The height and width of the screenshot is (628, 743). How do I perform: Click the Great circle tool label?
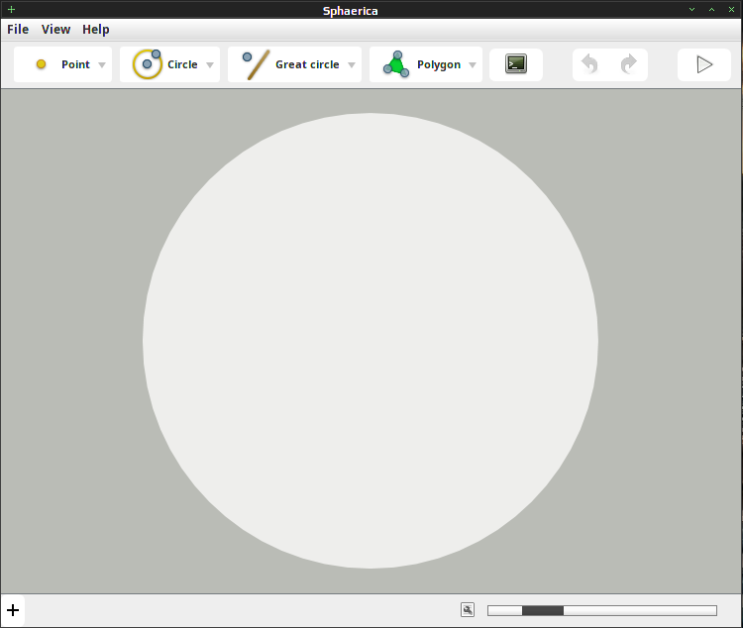[307, 64]
